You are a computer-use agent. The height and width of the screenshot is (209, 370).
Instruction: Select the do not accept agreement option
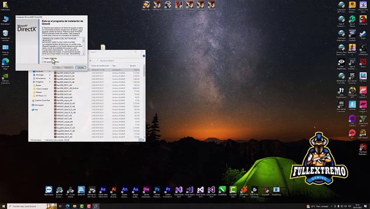tap(43, 62)
